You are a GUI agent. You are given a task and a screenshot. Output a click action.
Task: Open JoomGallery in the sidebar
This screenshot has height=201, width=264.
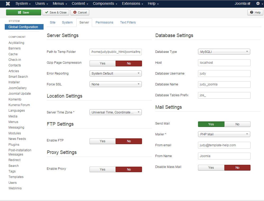[17, 88]
